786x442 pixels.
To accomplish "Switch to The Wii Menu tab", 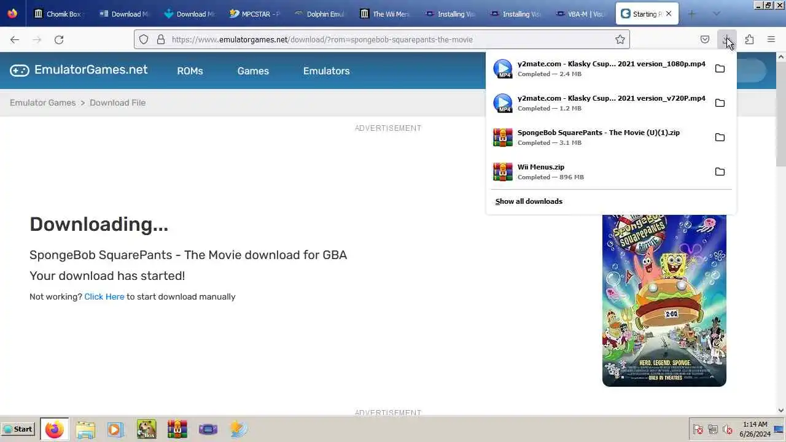I will coord(386,14).
